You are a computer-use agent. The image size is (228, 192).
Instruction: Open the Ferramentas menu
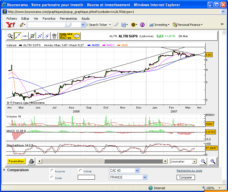point(68,19)
